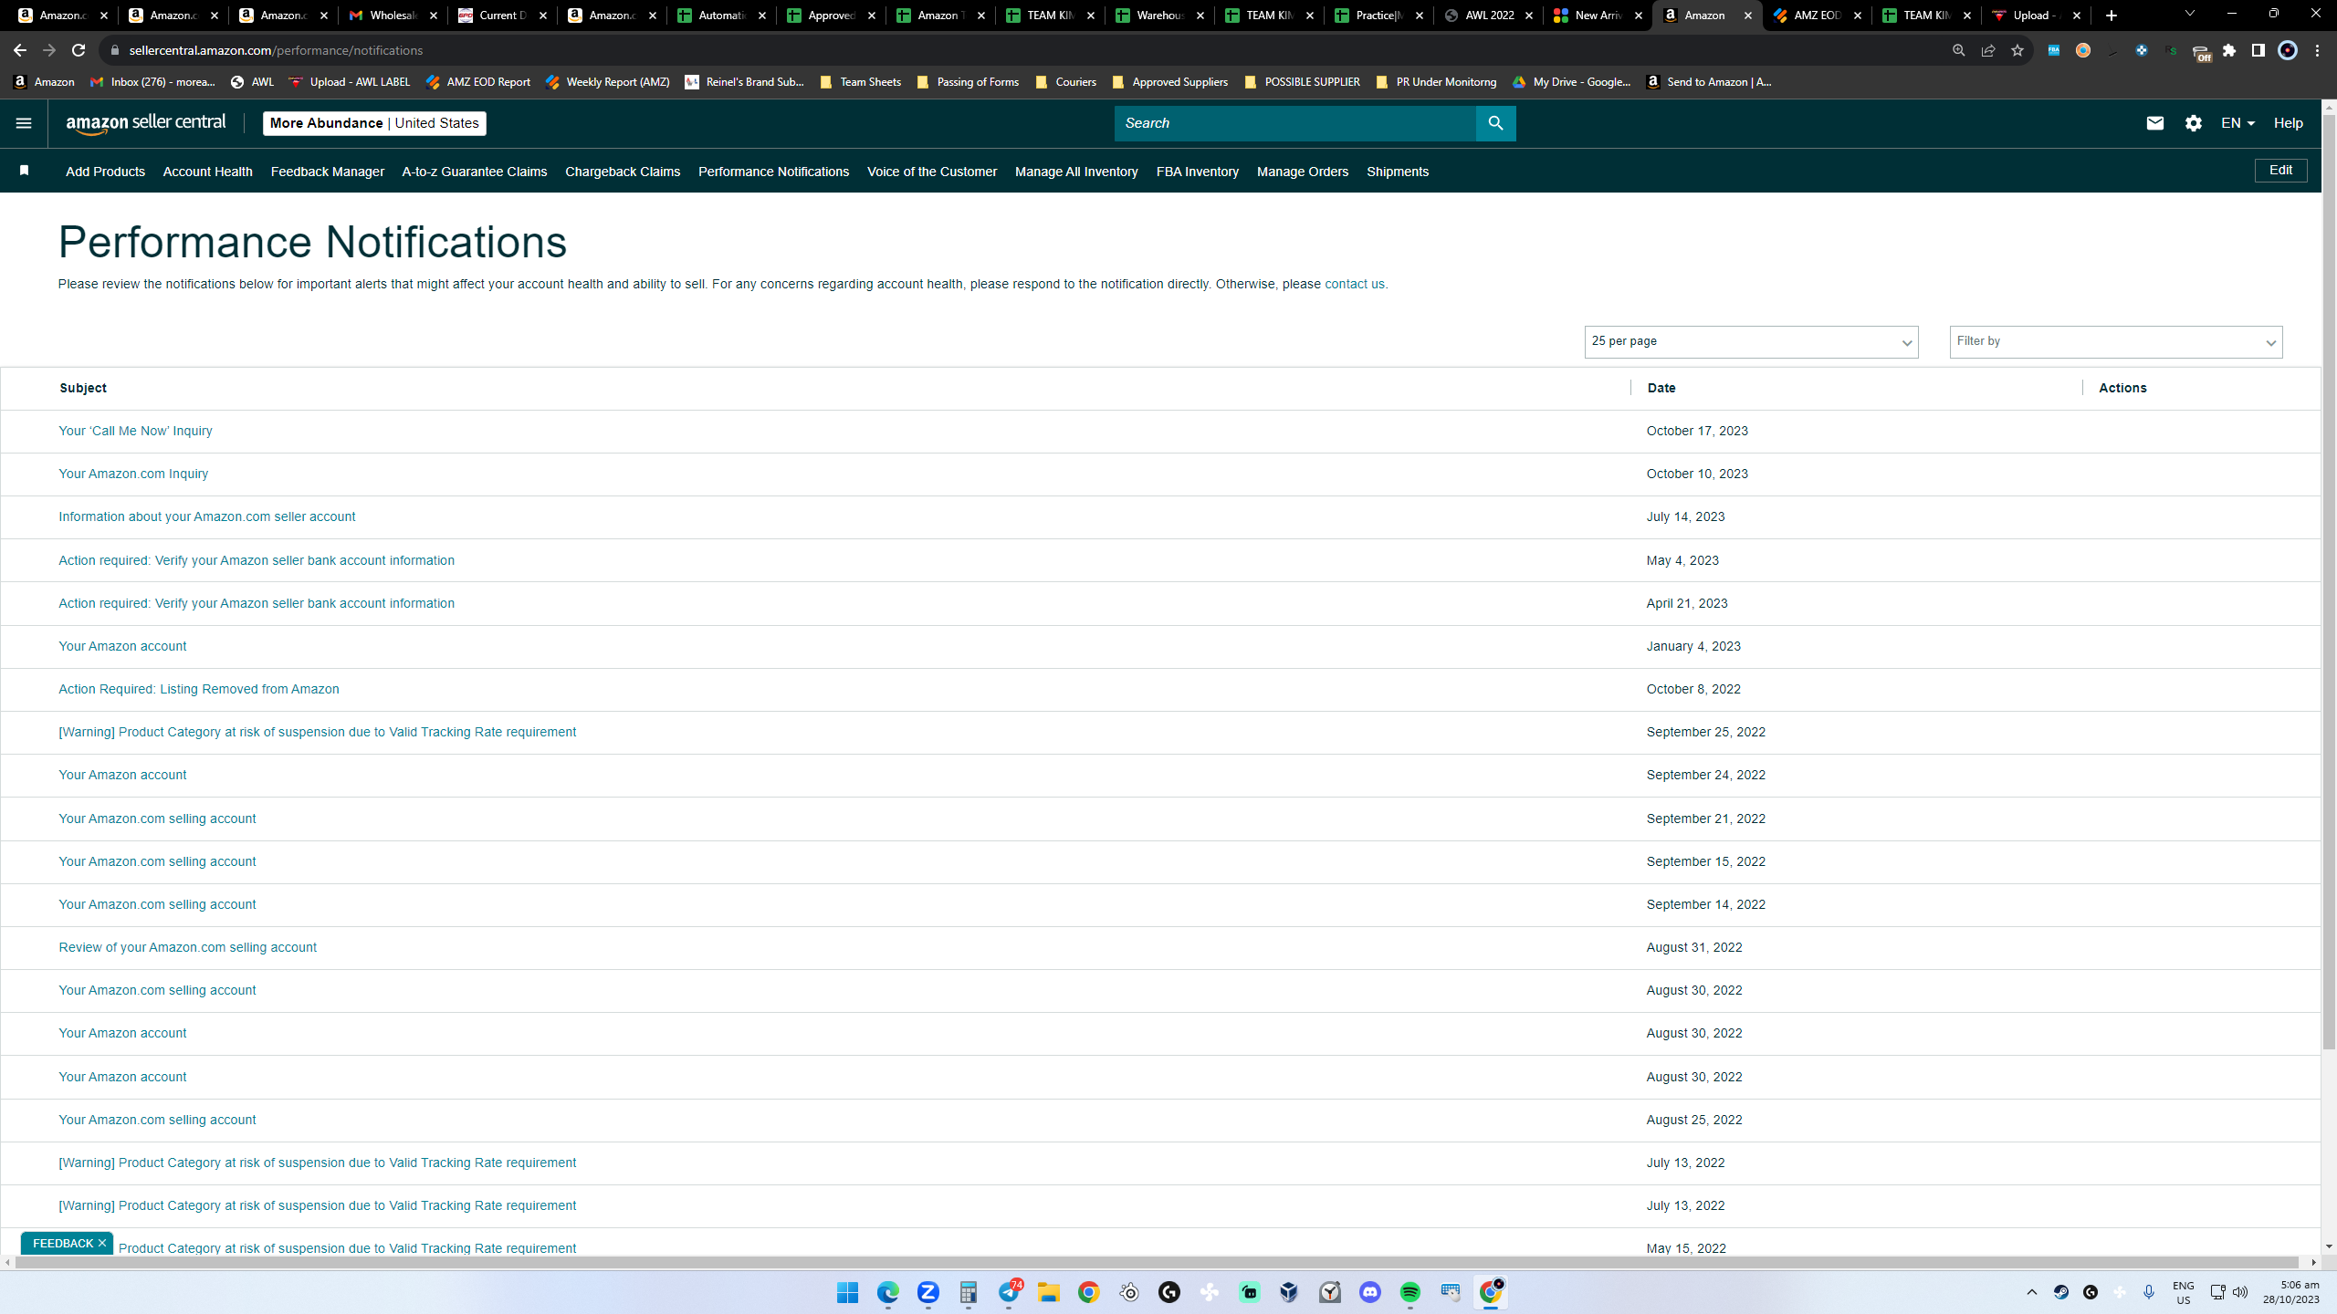Open the Approved Suppliers bookmark folder
The height and width of the screenshot is (1314, 2337).
(1170, 82)
